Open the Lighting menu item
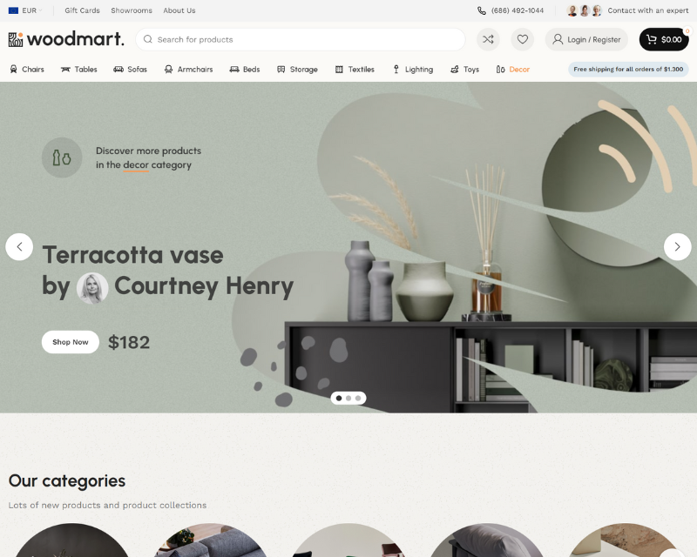The height and width of the screenshot is (557, 697). (x=419, y=70)
